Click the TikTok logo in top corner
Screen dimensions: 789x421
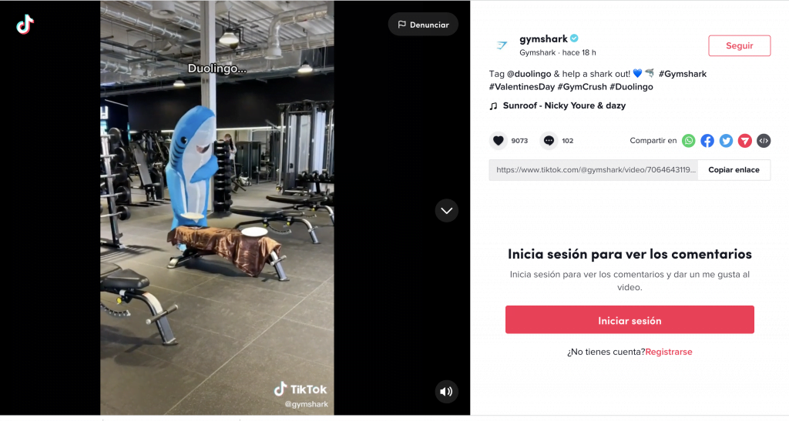coord(25,24)
